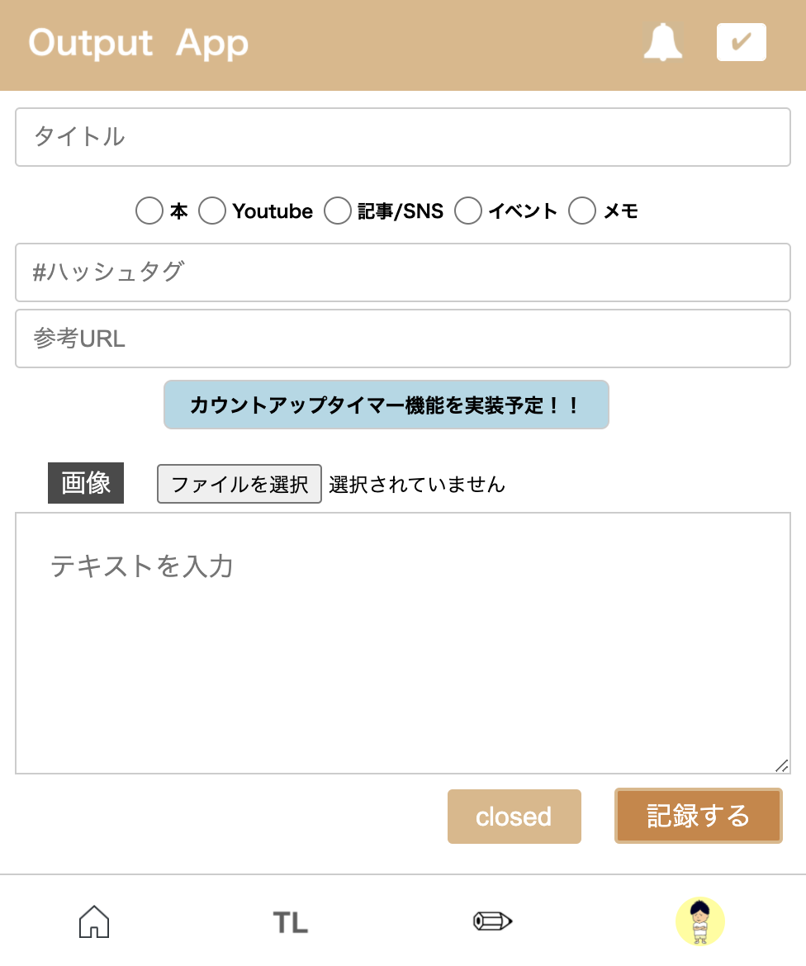
Task: Pick the イベント category option
Action: (x=468, y=211)
